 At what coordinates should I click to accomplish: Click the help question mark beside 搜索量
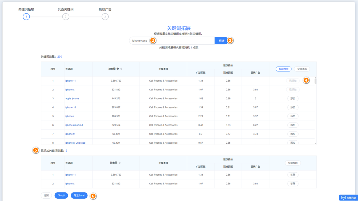coord(118,69)
